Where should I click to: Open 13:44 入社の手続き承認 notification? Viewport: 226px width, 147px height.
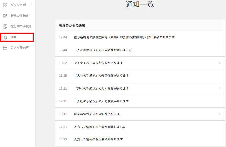click(x=103, y=50)
